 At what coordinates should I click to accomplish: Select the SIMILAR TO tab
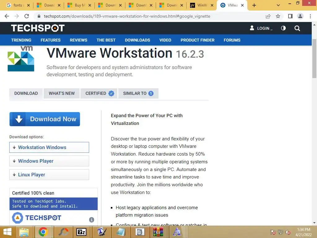point(138,93)
